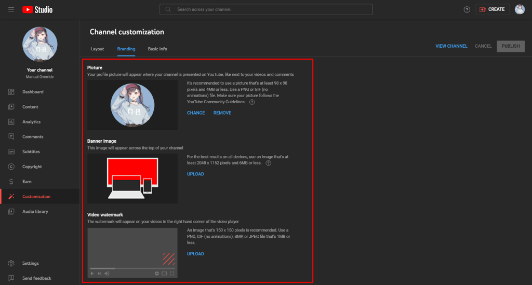The image size is (532, 285).
Task: Open the account avatar in top right
Action: click(x=520, y=9)
